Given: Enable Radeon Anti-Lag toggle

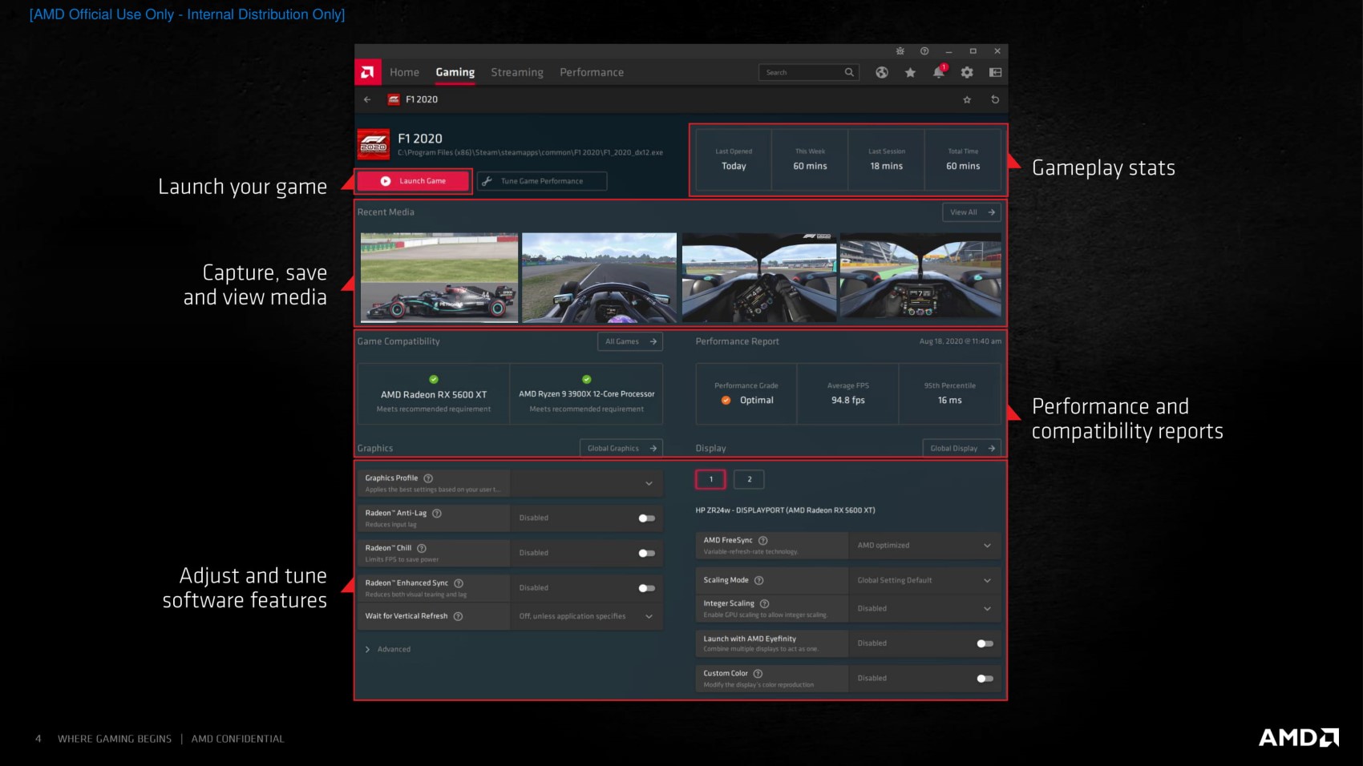Looking at the screenshot, I should (x=647, y=518).
